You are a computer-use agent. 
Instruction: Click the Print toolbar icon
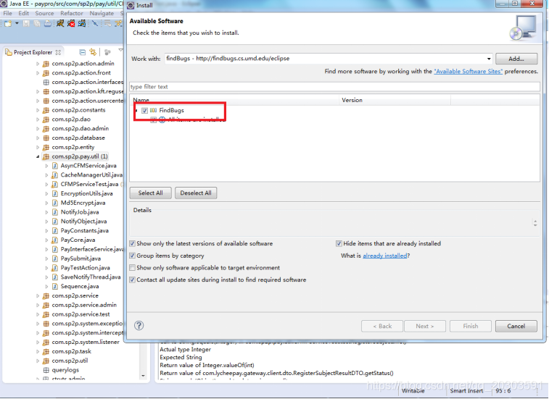(48, 23)
